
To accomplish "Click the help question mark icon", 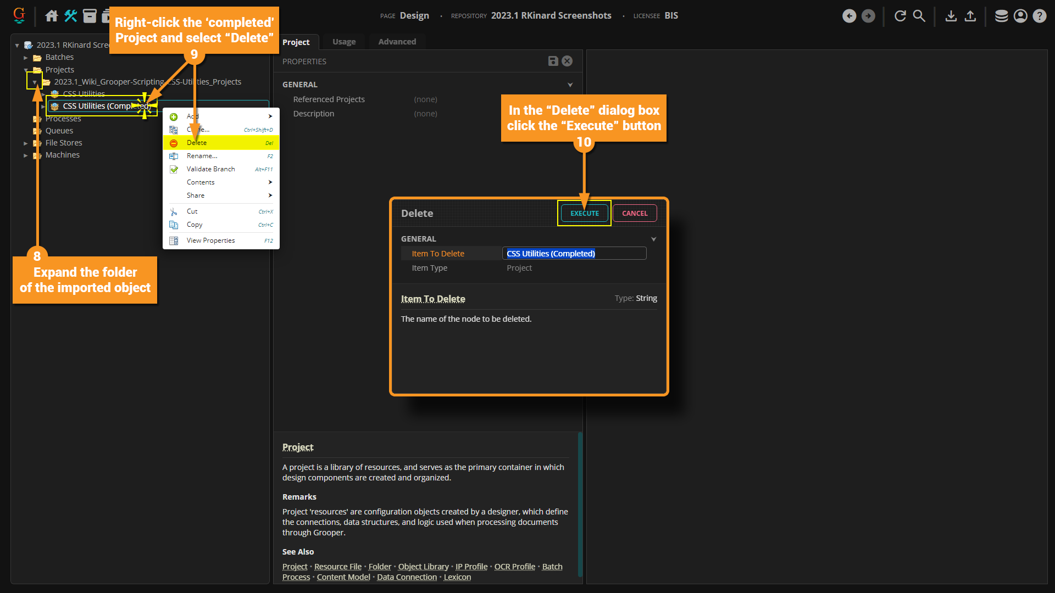I will 1040,16.
